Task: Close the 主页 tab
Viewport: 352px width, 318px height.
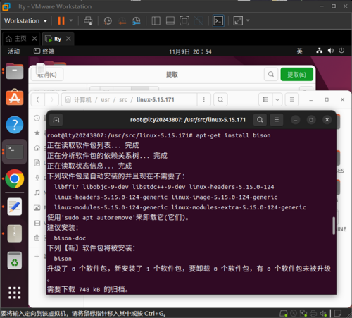Action: (34, 38)
